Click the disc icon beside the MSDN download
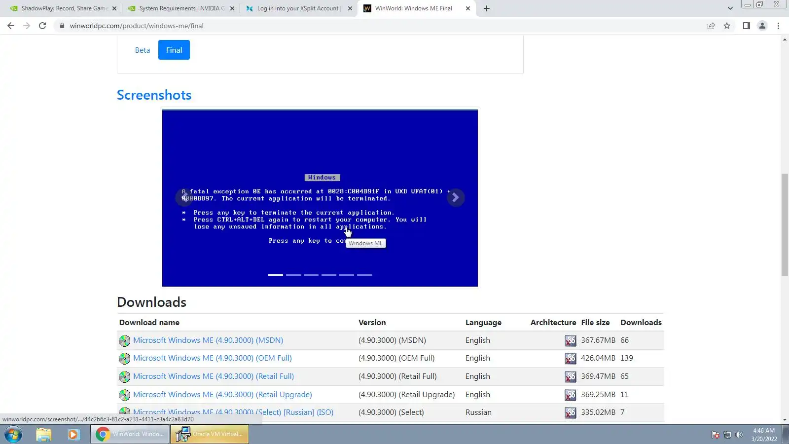This screenshot has width=789, height=444. tap(125, 341)
